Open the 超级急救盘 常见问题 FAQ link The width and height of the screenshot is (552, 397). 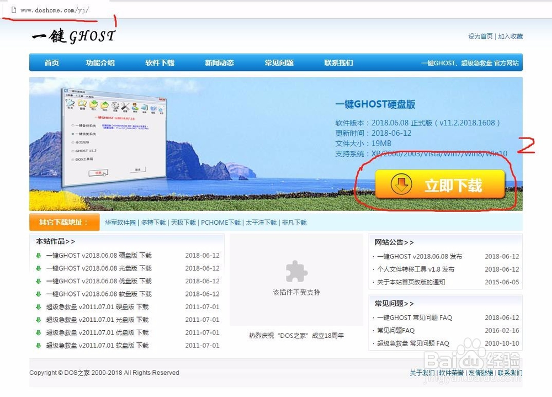coord(413,343)
